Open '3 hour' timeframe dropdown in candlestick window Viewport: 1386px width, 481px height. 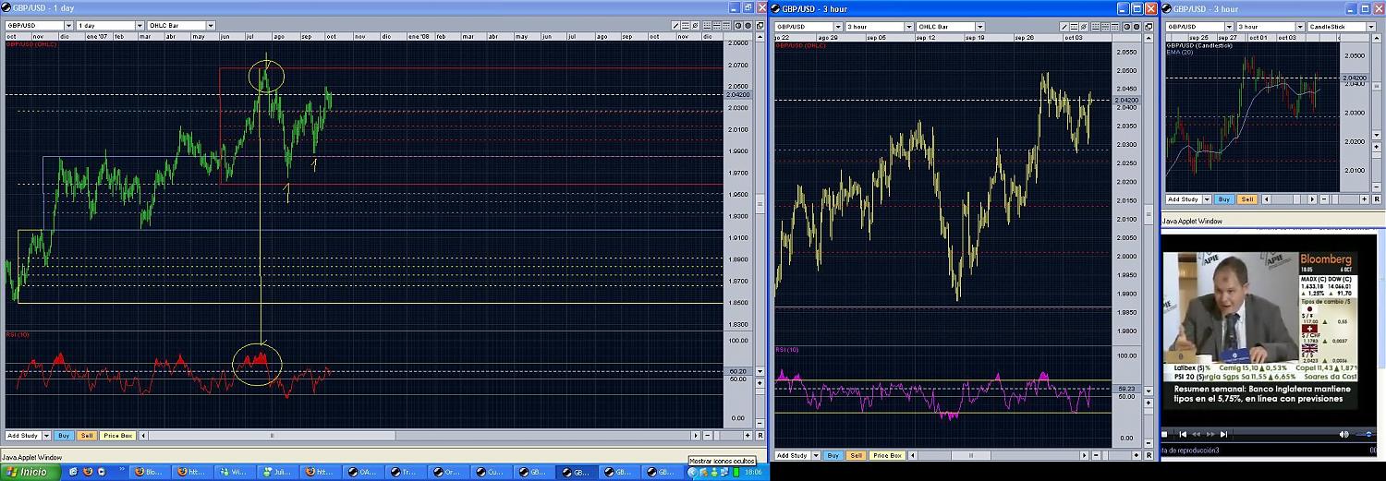click(x=1270, y=27)
